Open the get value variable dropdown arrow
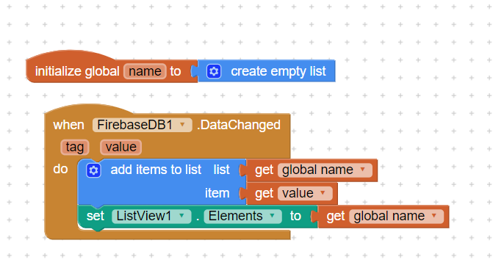504x268 pixels. (323, 193)
